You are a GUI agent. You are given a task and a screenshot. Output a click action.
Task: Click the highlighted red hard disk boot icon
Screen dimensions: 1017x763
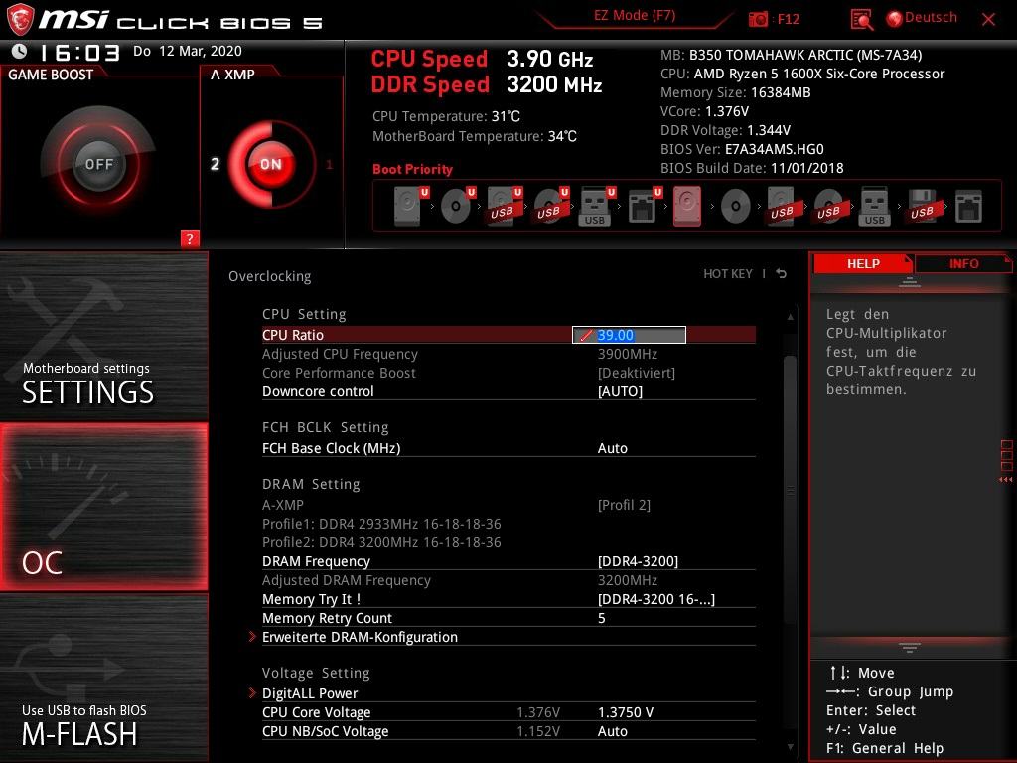click(687, 206)
